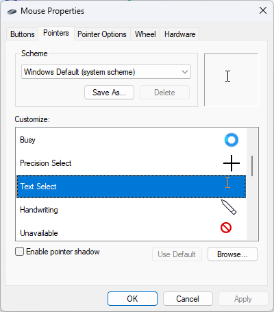Screen dimensions: 274x312
Task: Click the Customize list scrollbar thumb
Action: (252, 166)
